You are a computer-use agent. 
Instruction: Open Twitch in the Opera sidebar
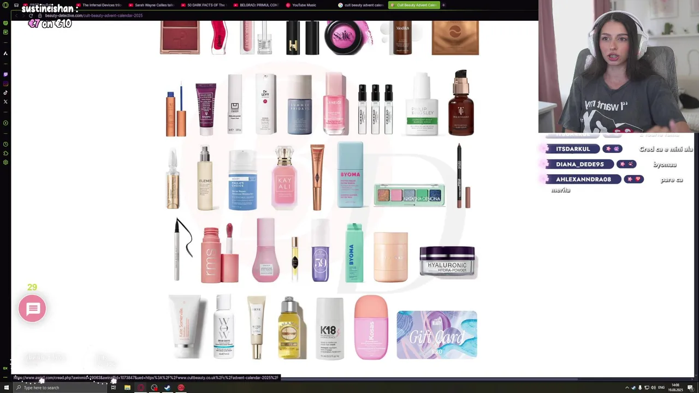tap(5, 74)
